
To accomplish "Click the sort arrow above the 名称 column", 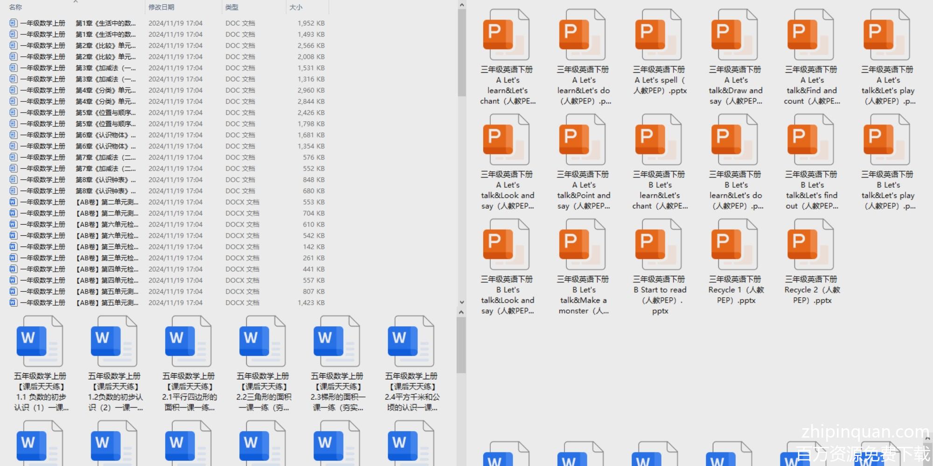I will click(x=76, y=2).
